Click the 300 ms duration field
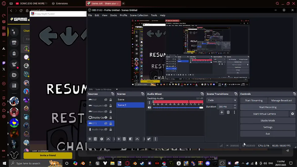Viewport: 297px width, 167px height. coord(225,107)
